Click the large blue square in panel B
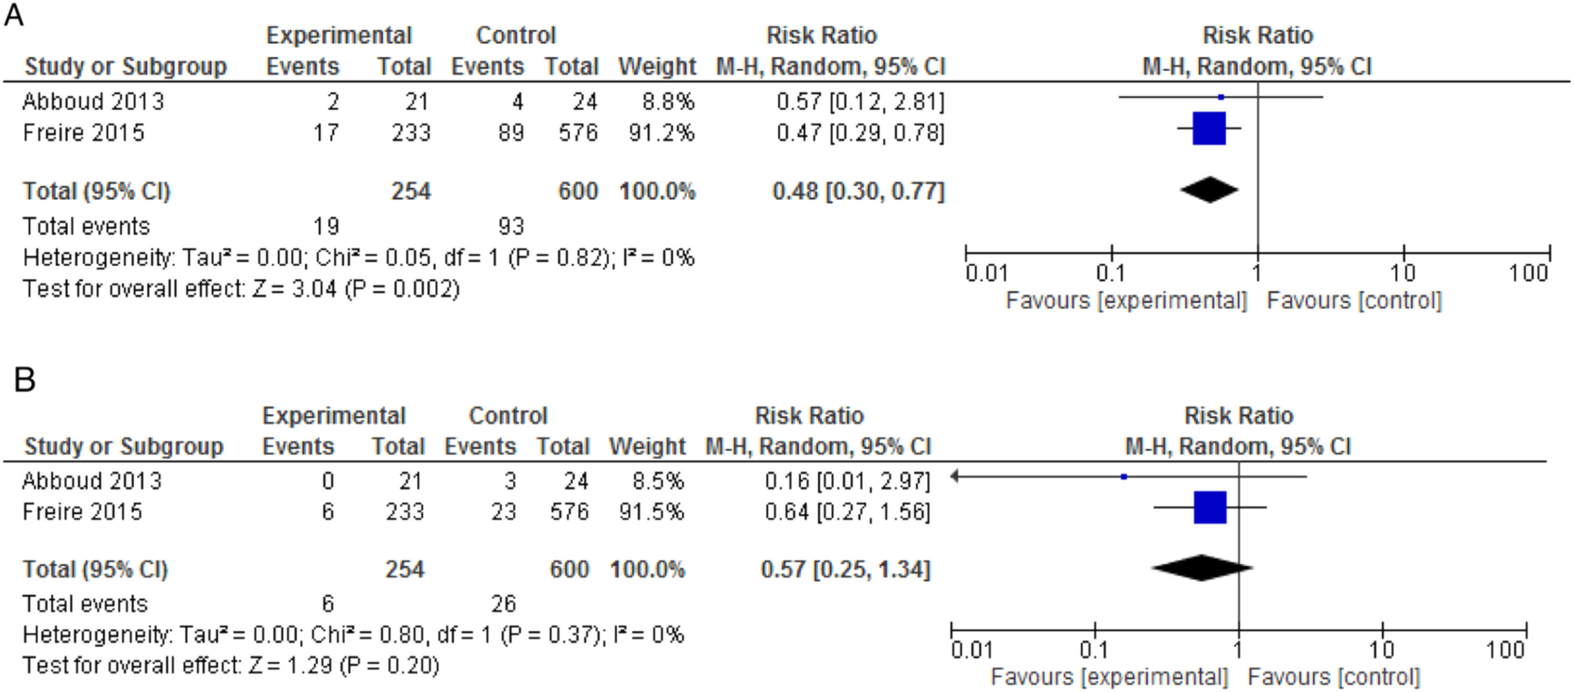The width and height of the screenshot is (1574, 692). (1210, 507)
